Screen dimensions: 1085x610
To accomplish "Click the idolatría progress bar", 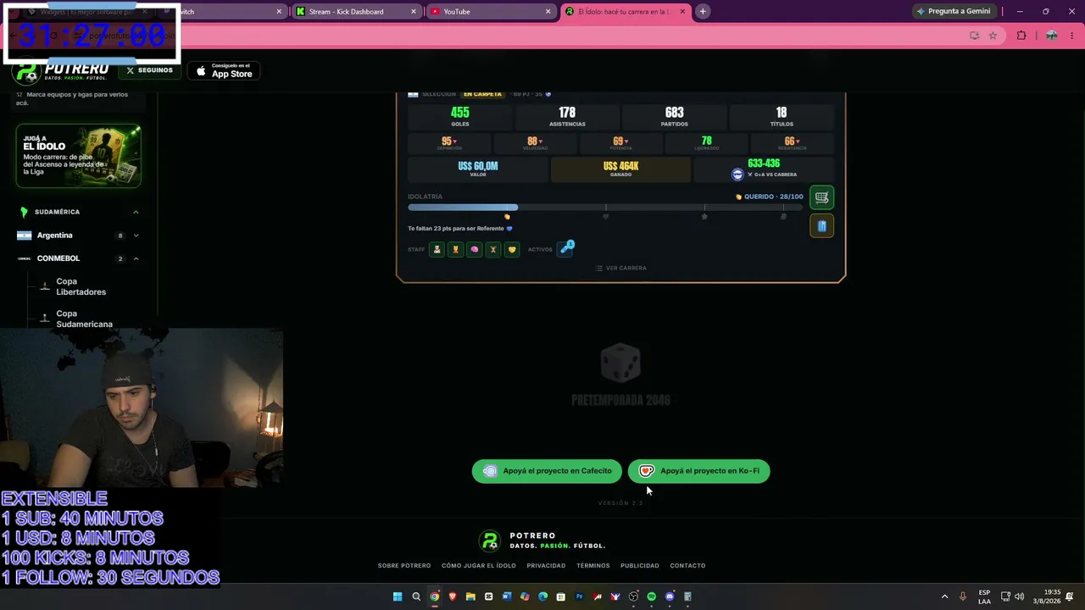I will pos(605,208).
